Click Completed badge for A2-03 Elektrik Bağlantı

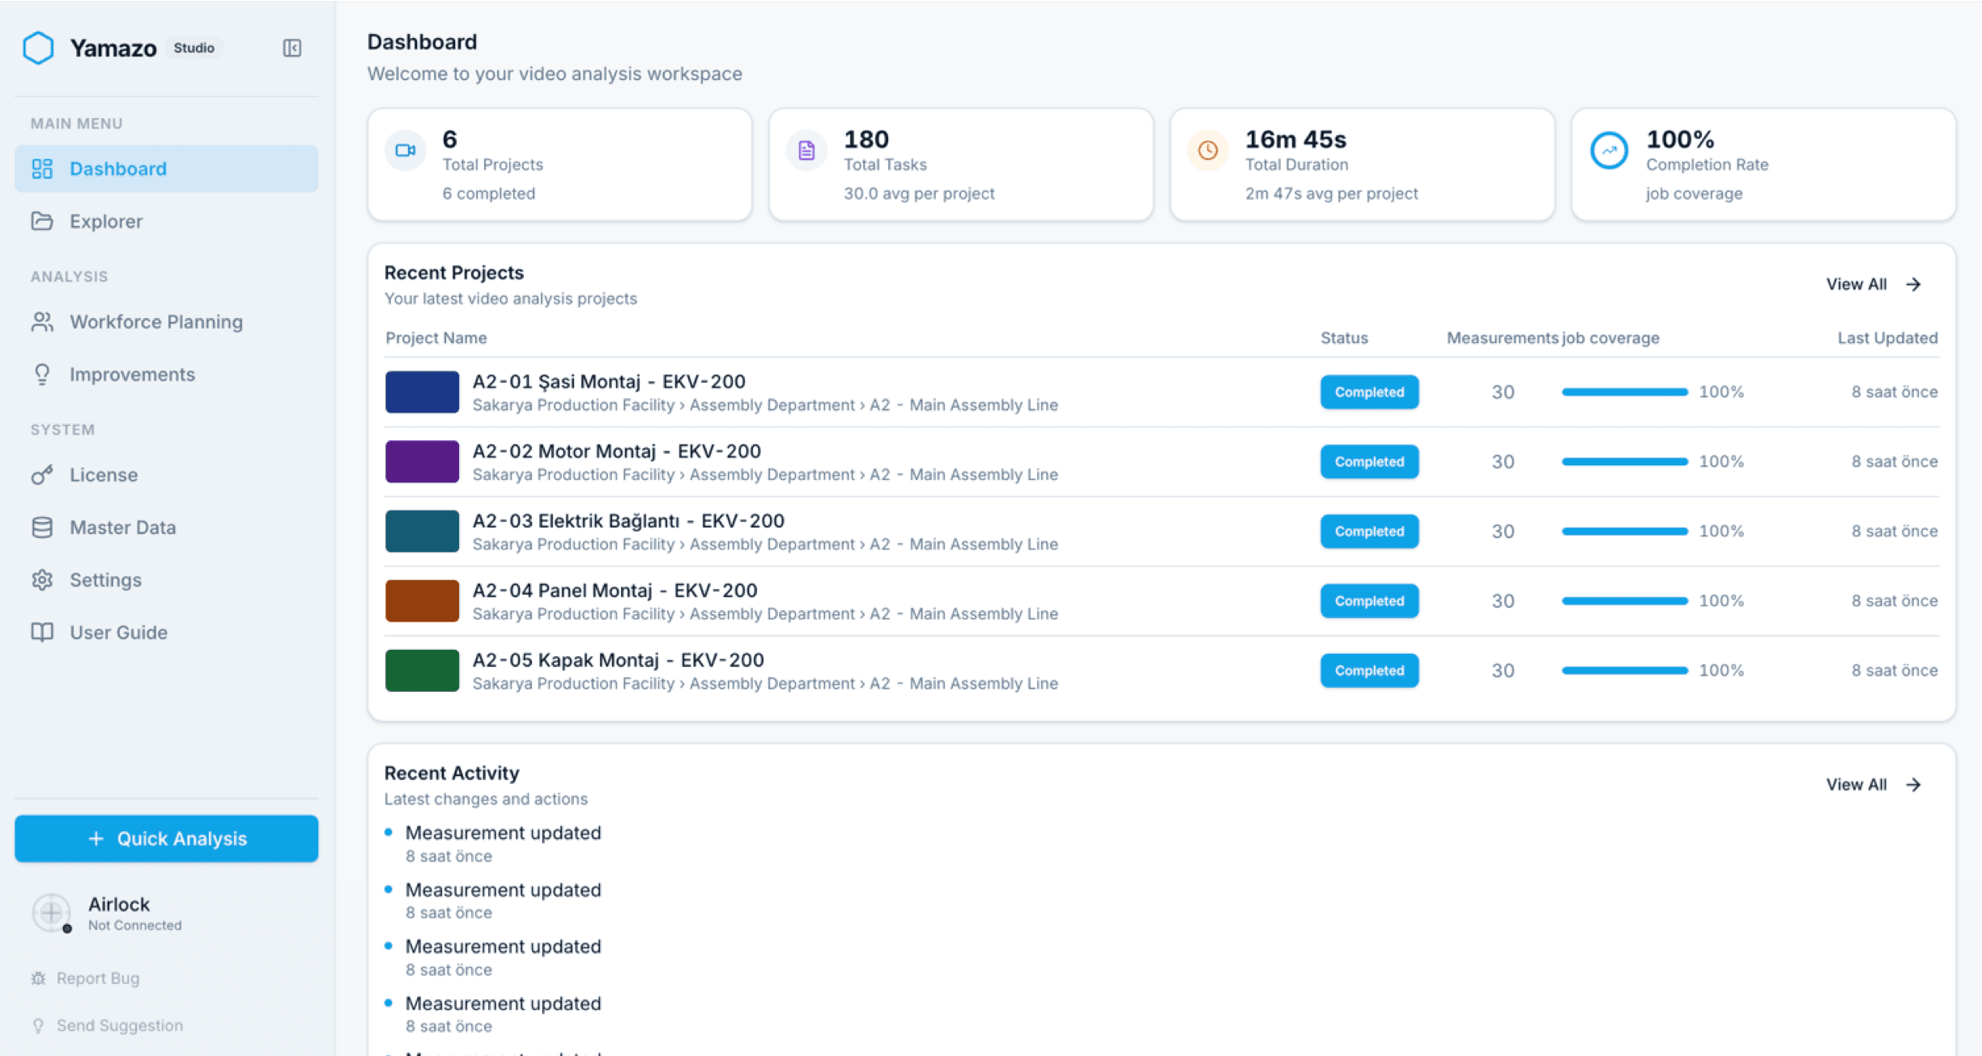pos(1369,531)
